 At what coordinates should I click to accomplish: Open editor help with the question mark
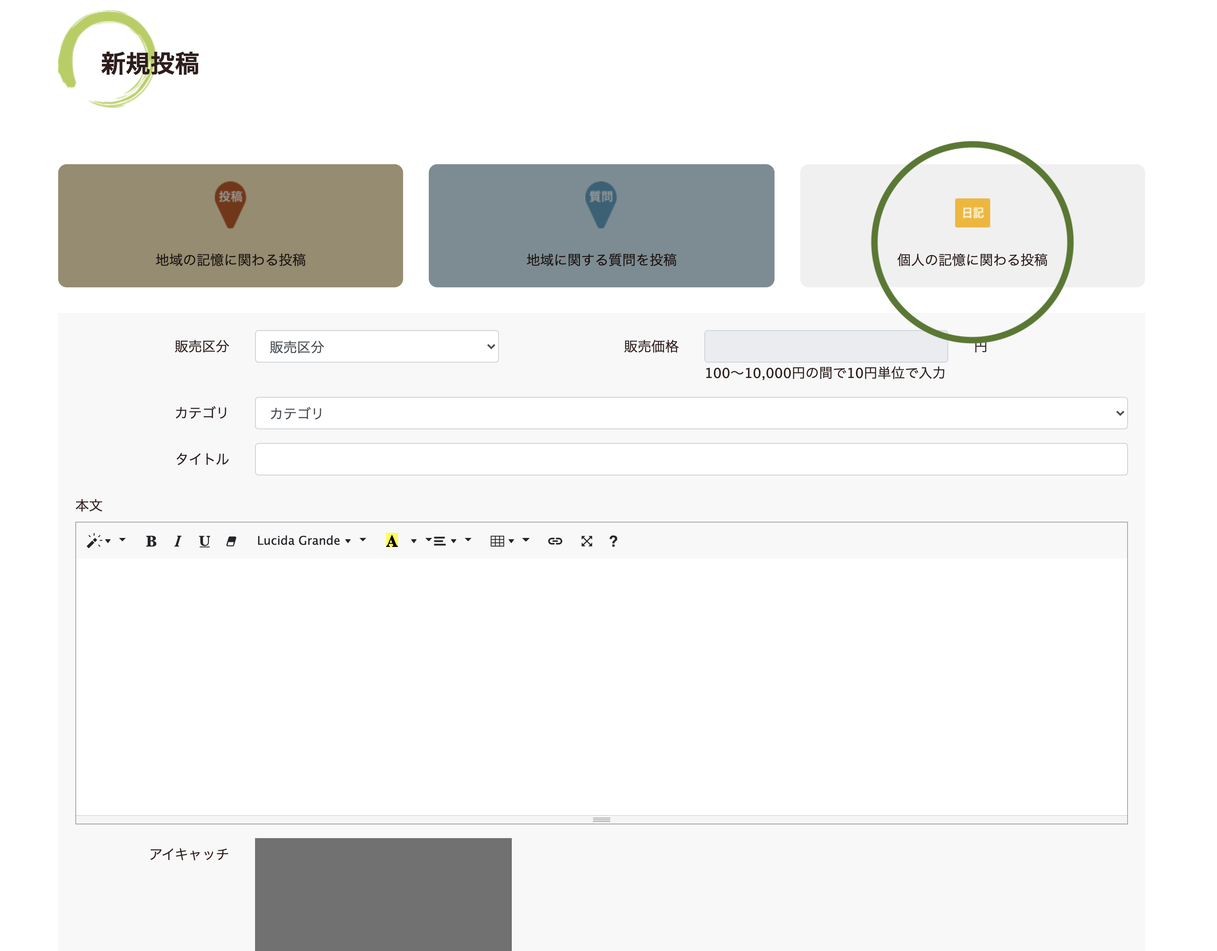point(614,540)
